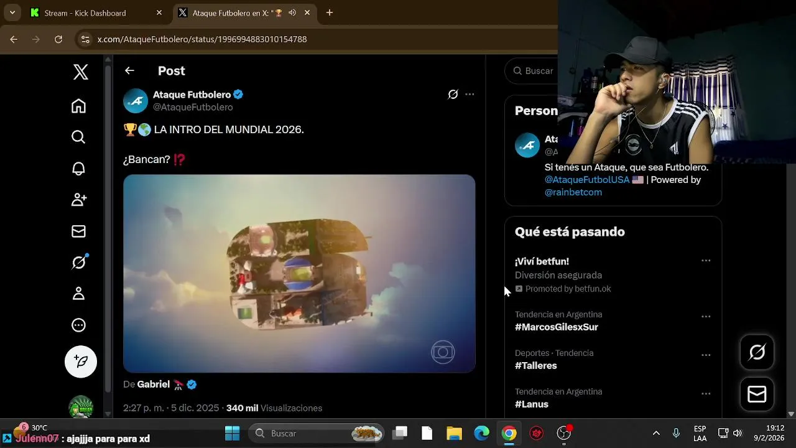Play the World Cup intro video

pyautogui.click(x=299, y=273)
